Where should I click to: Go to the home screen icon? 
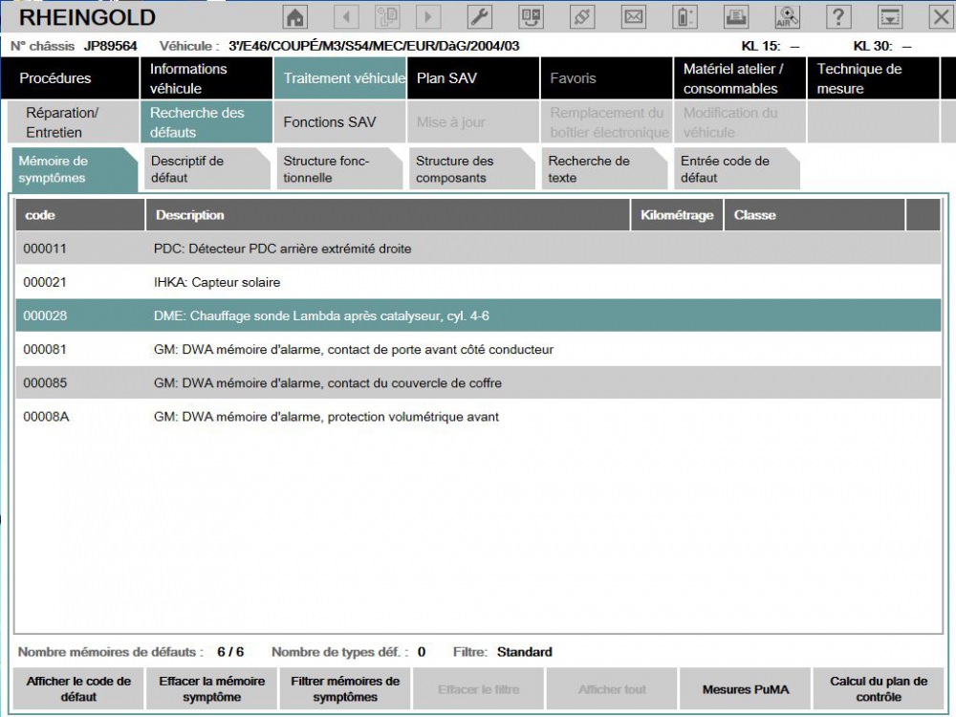click(295, 17)
